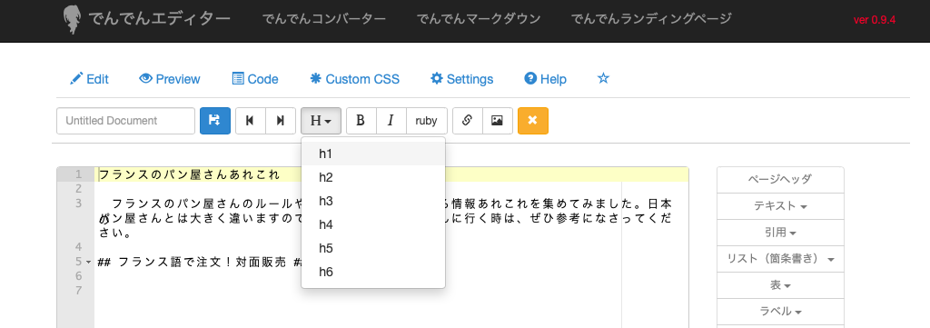Click the next page skip-forward icon
The width and height of the screenshot is (930, 328).
(281, 121)
